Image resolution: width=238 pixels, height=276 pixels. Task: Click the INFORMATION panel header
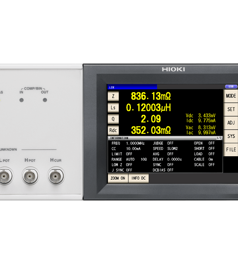165,138
